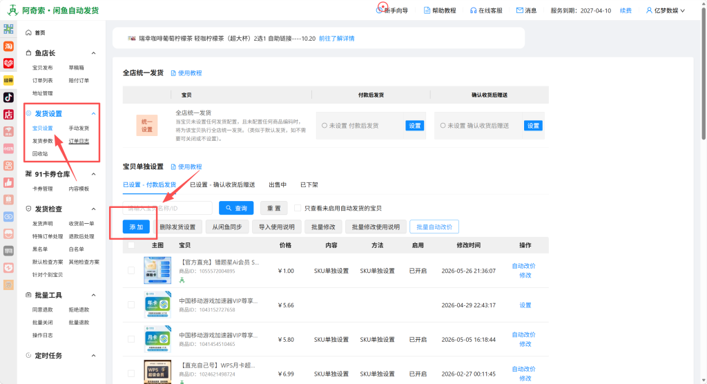Screen dimensions: 707x384
Task: Click the 鱼店长 bag icon
Action: (28, 52)
